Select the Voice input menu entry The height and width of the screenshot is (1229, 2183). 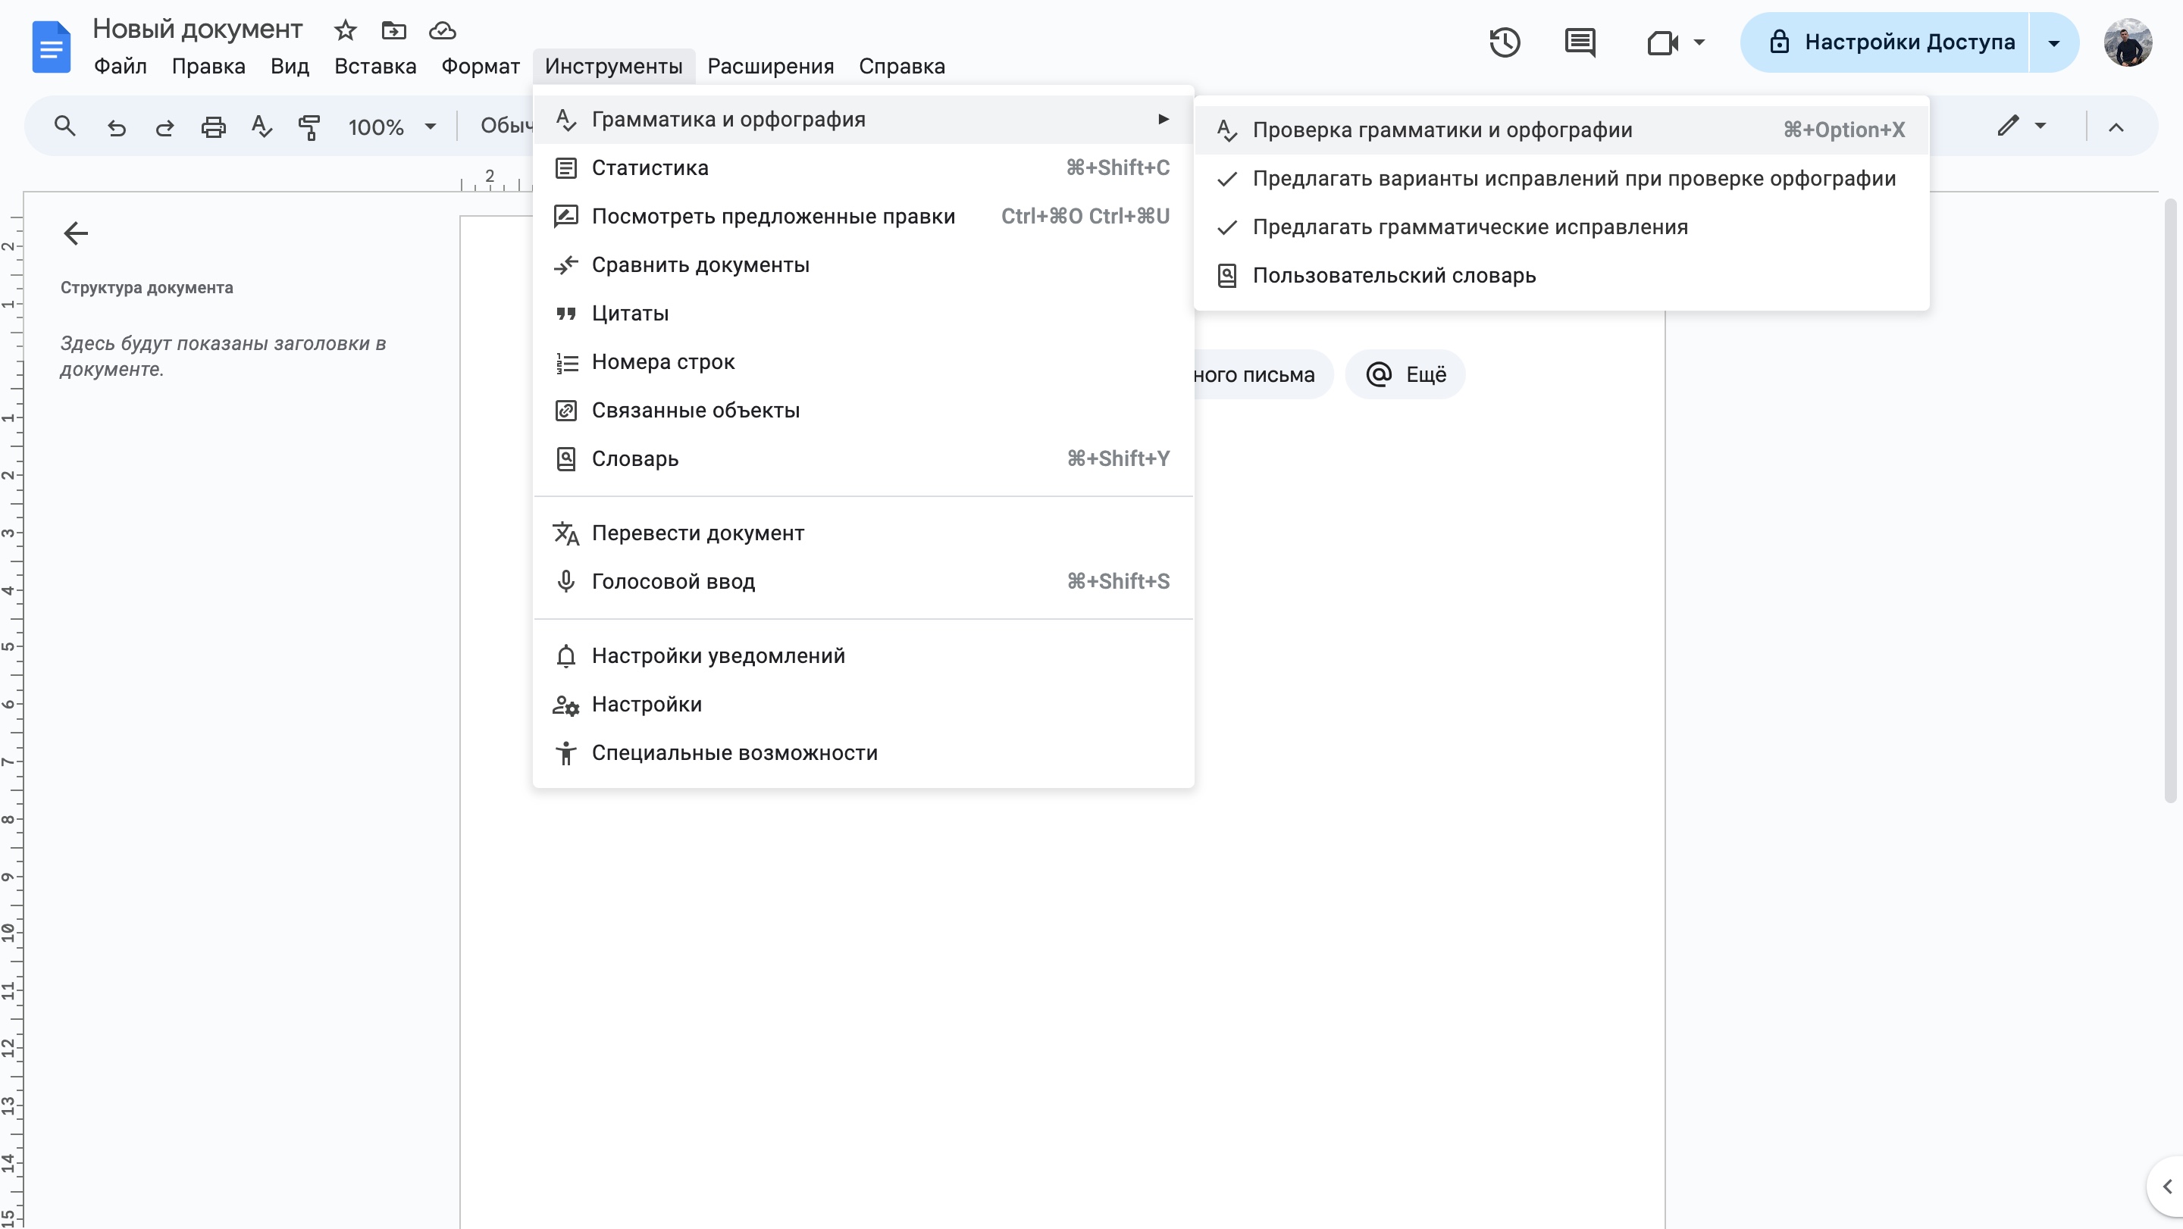click(x=673, y=581)
